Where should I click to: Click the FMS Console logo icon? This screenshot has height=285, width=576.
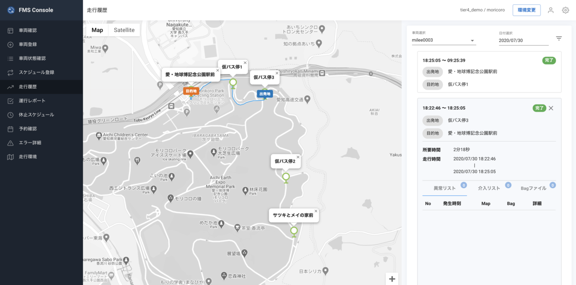[x=11, y=10]
